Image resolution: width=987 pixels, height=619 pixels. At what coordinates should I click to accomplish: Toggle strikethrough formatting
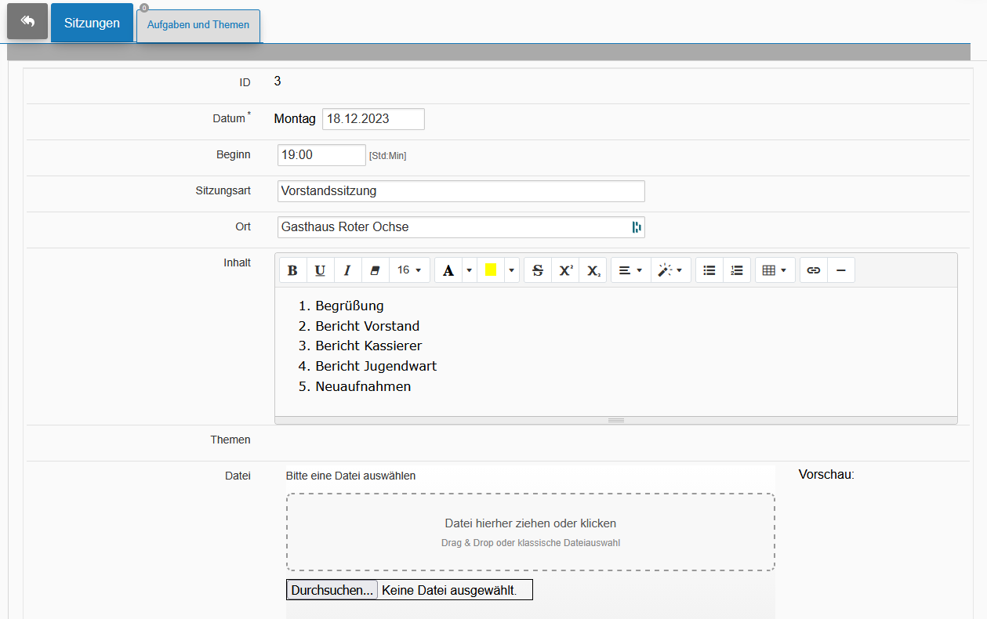click(x=538, y=270)
